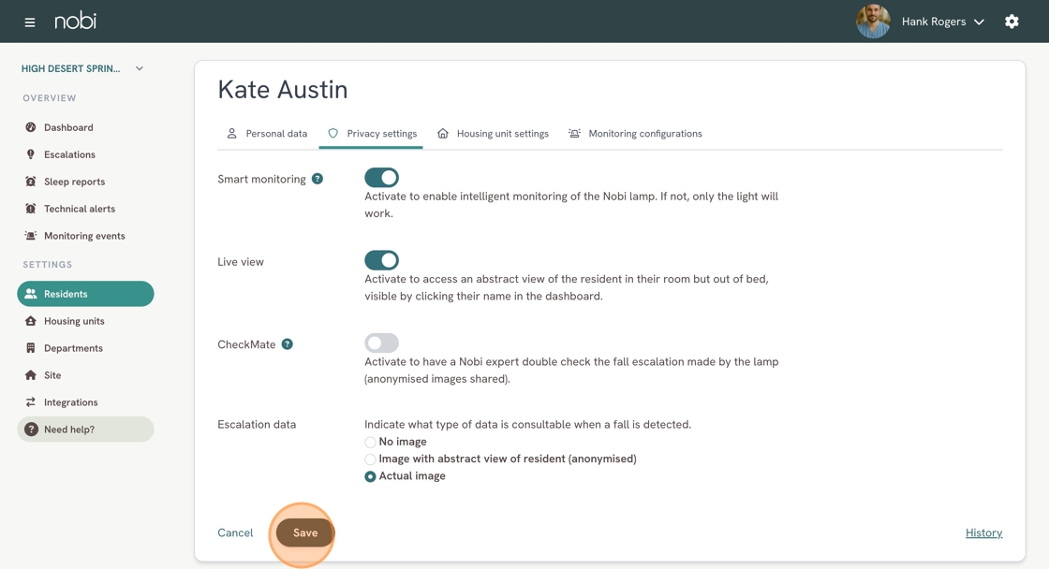1049x569 pixels.
Task: Expand the High Desert Springs site dropdown
Action: tap(140, 68)
